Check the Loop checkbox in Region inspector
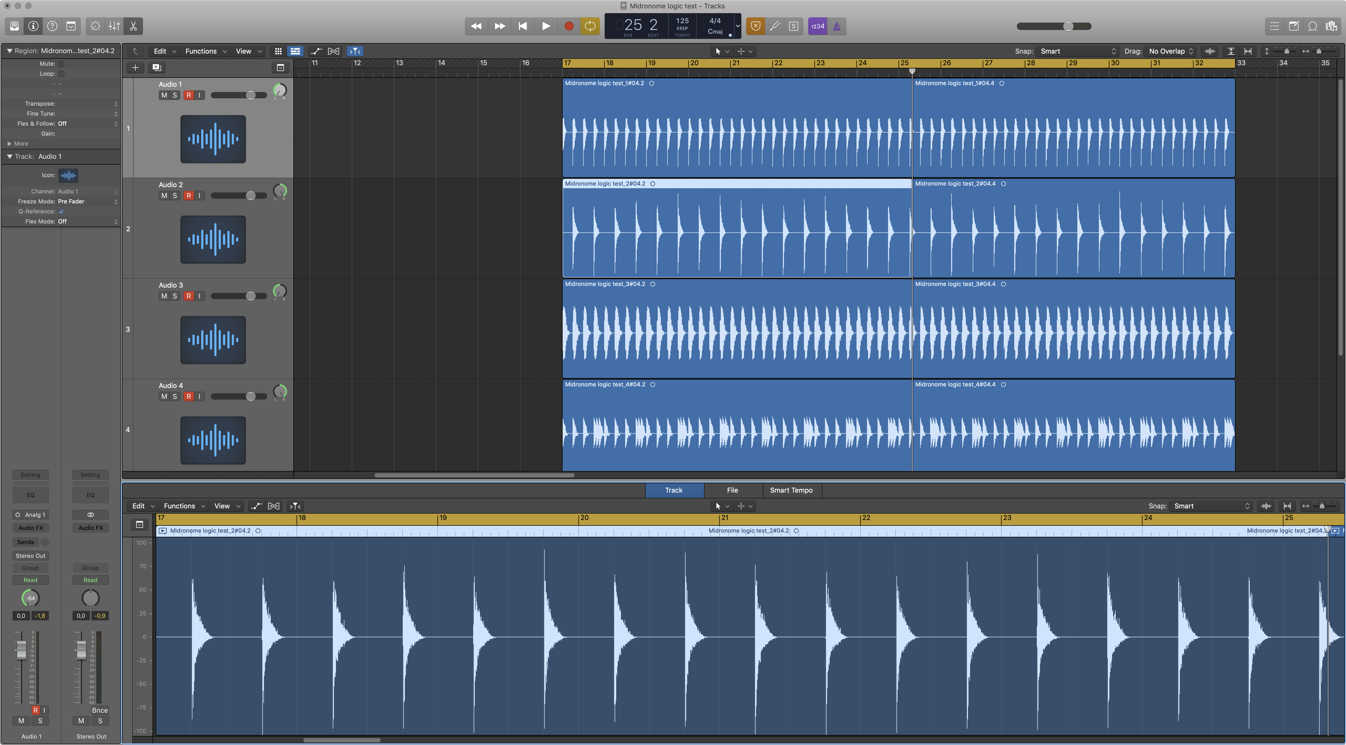 click(x=61, y=74)
